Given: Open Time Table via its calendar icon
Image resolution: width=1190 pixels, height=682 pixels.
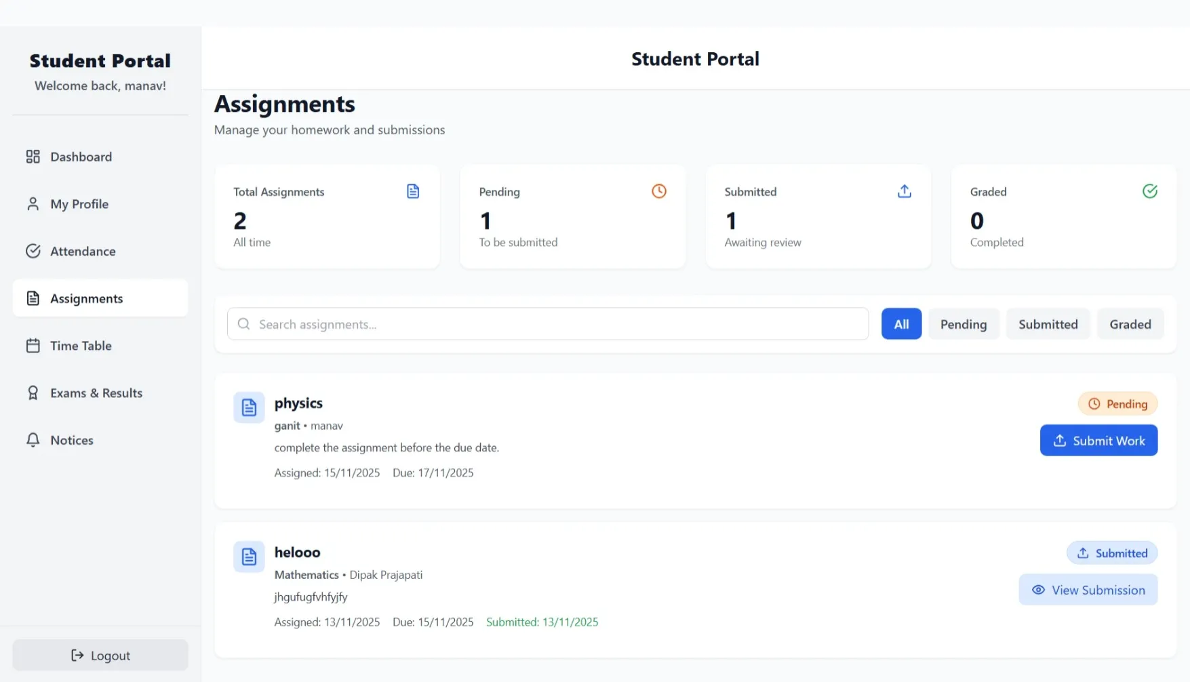Looking at the screenshot, I should tap(33, 345).
